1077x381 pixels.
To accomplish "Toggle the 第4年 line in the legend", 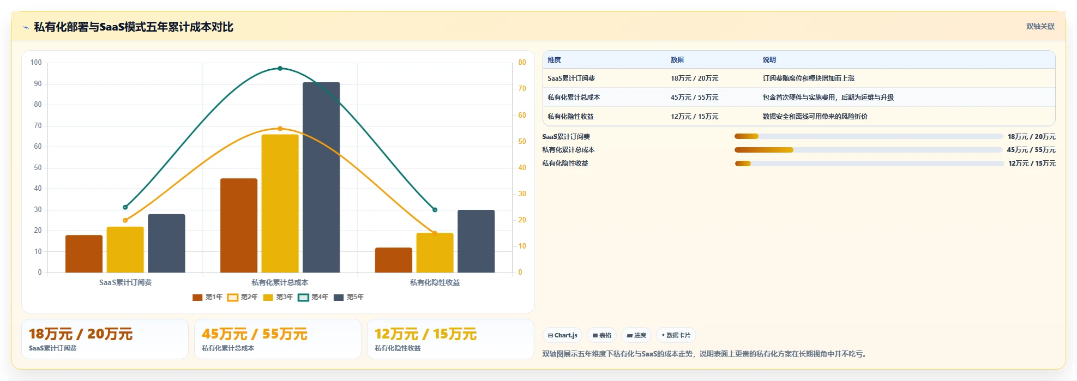I will tap(313, 298).
